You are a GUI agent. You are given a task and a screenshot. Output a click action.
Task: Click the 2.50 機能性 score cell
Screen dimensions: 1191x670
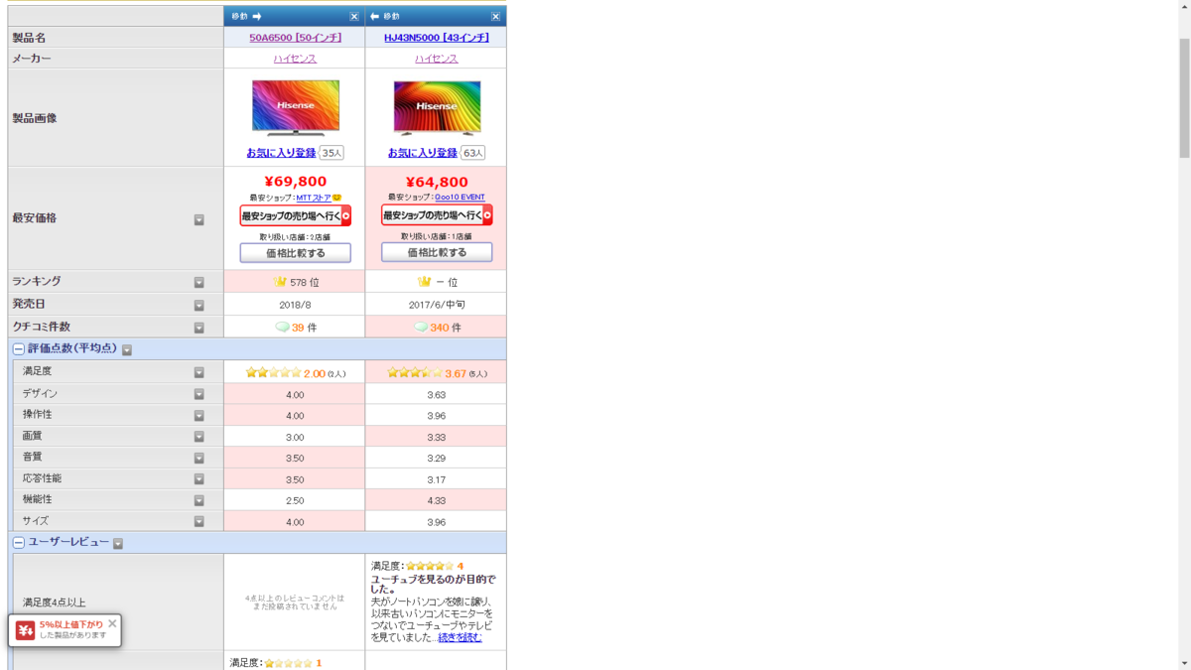pos(295,501)
